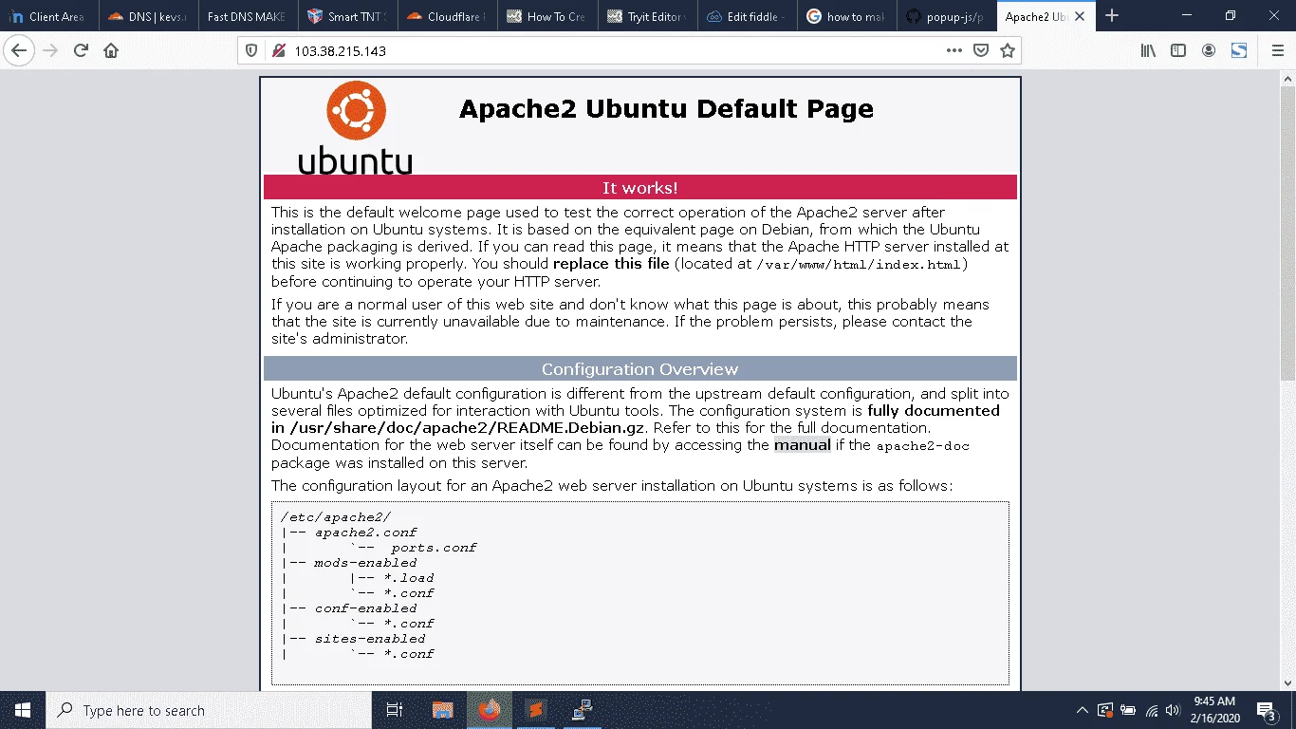
Task: Click the red 'It works!' banner
Action: [x=640, y=187]
